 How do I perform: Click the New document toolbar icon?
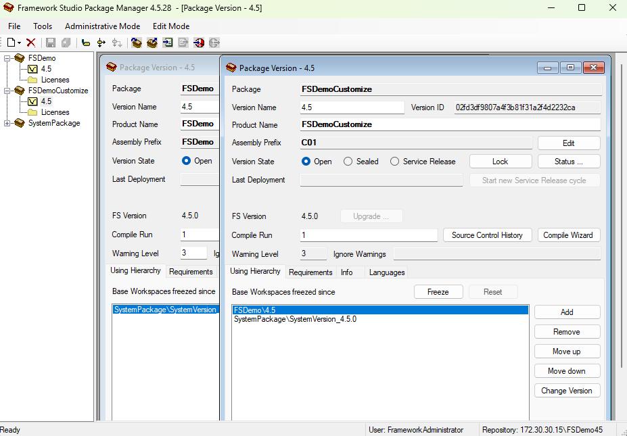pyautogui.click(x=11, y=43)
